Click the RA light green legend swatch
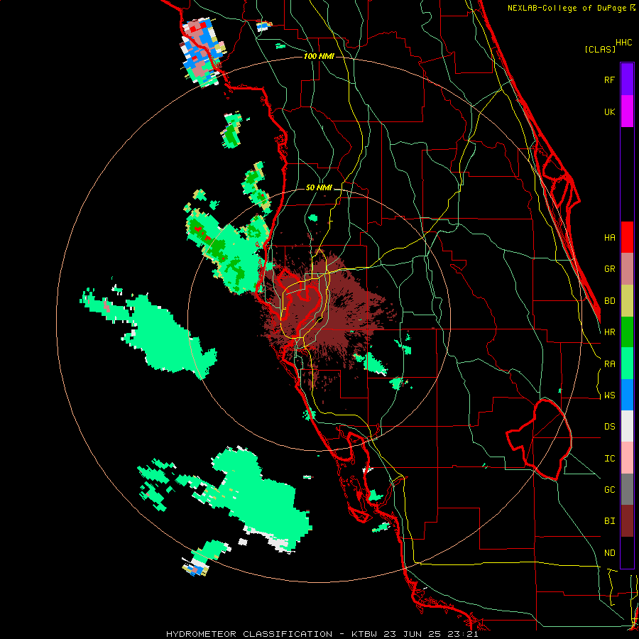This screenshot has width=639, height=639. pos(627,364)
